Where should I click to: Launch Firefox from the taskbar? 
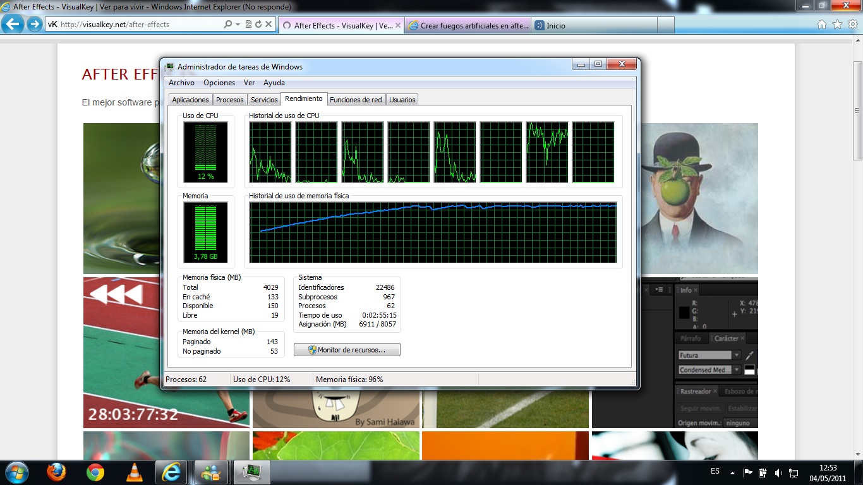point(56,472)
